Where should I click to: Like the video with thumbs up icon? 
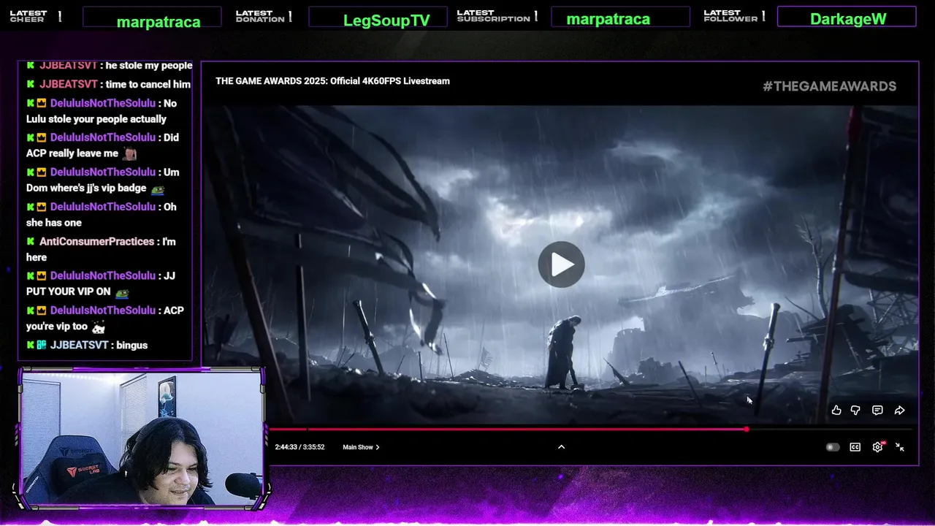[836, 411]
